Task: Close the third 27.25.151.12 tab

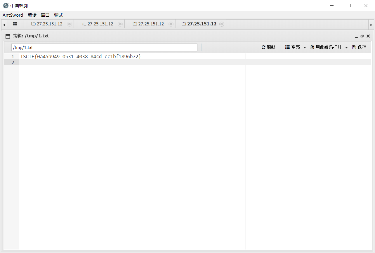Action: click(171, 24)
